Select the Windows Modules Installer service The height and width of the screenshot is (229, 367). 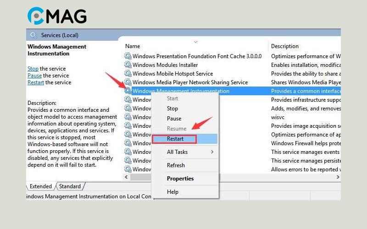tap(165, 65)
